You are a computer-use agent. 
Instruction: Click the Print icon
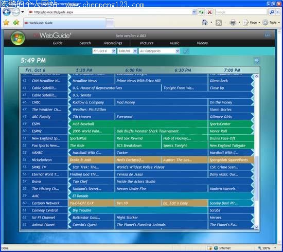pos(233,23)
